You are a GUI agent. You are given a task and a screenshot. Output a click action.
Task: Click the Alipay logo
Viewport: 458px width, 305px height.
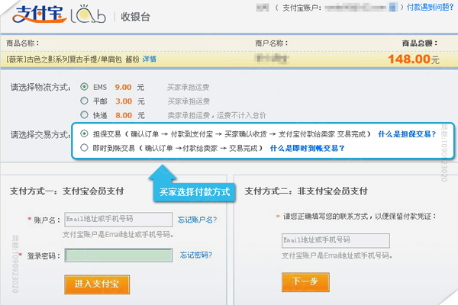click(x=40, y=14)
